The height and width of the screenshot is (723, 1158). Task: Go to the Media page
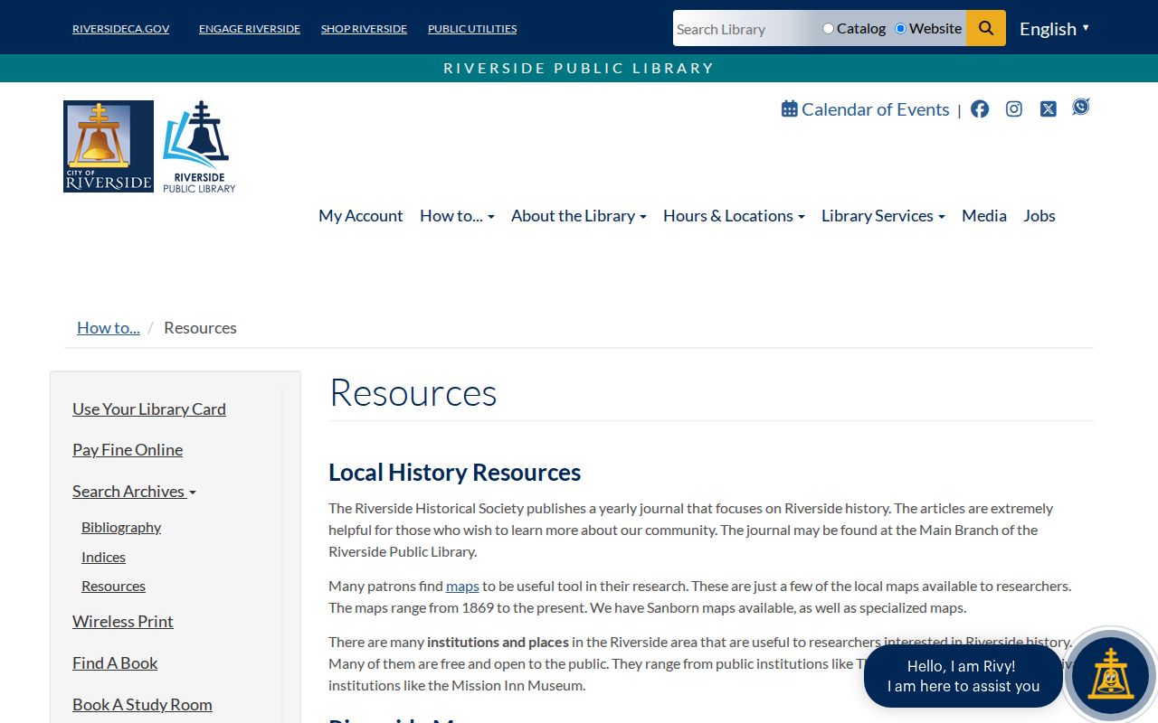(x=984, y=216)
